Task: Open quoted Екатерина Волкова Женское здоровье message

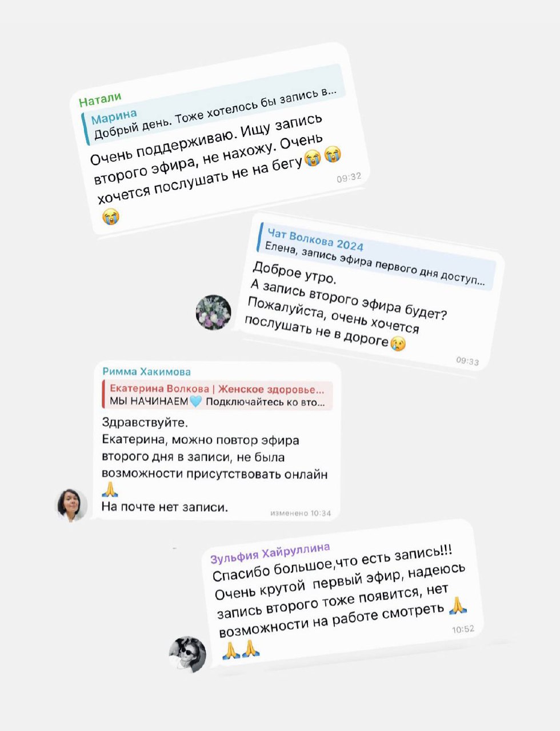Action: pyautogui.click(x=217, y=395)
